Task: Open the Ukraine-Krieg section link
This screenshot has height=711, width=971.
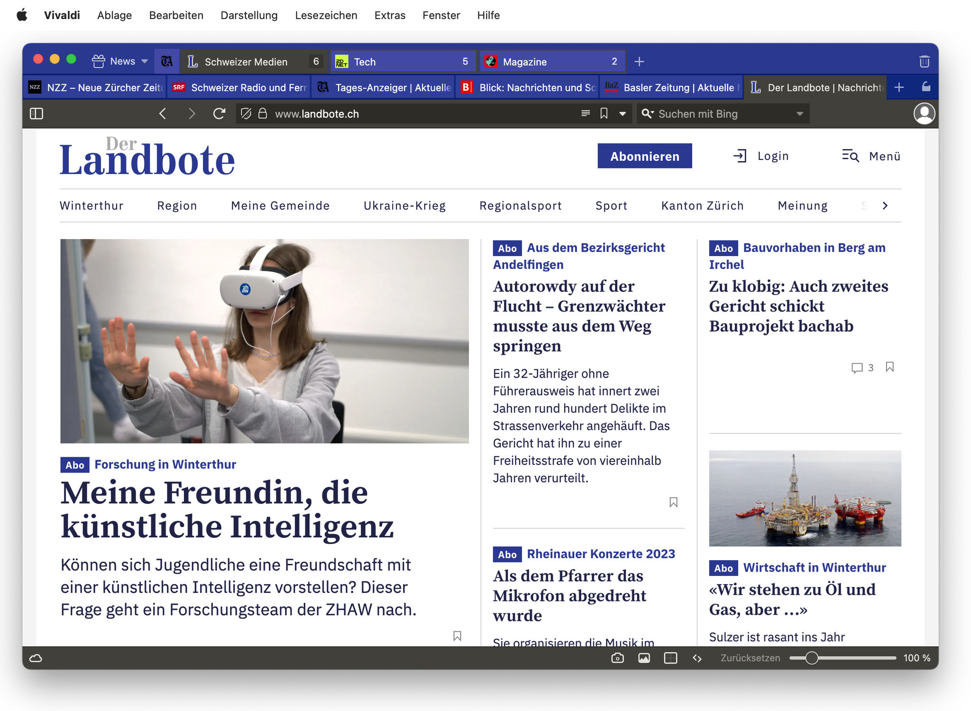Action: 404,205
